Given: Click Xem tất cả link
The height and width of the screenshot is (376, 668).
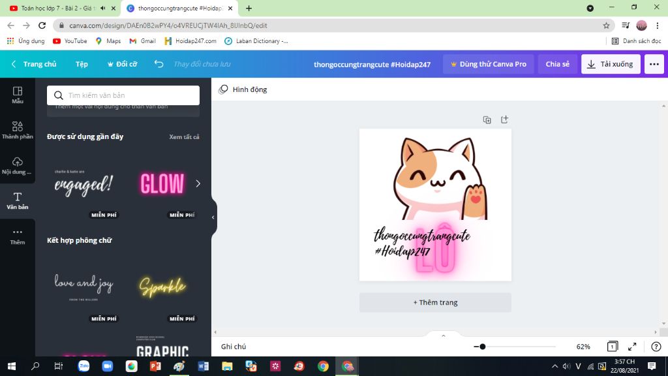Looking at the screenshot, I should (x=184, y=137).
